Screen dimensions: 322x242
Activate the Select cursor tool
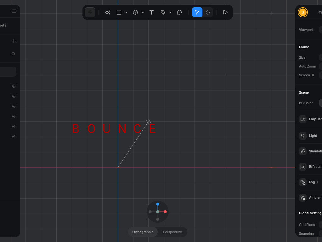point(197,12)
